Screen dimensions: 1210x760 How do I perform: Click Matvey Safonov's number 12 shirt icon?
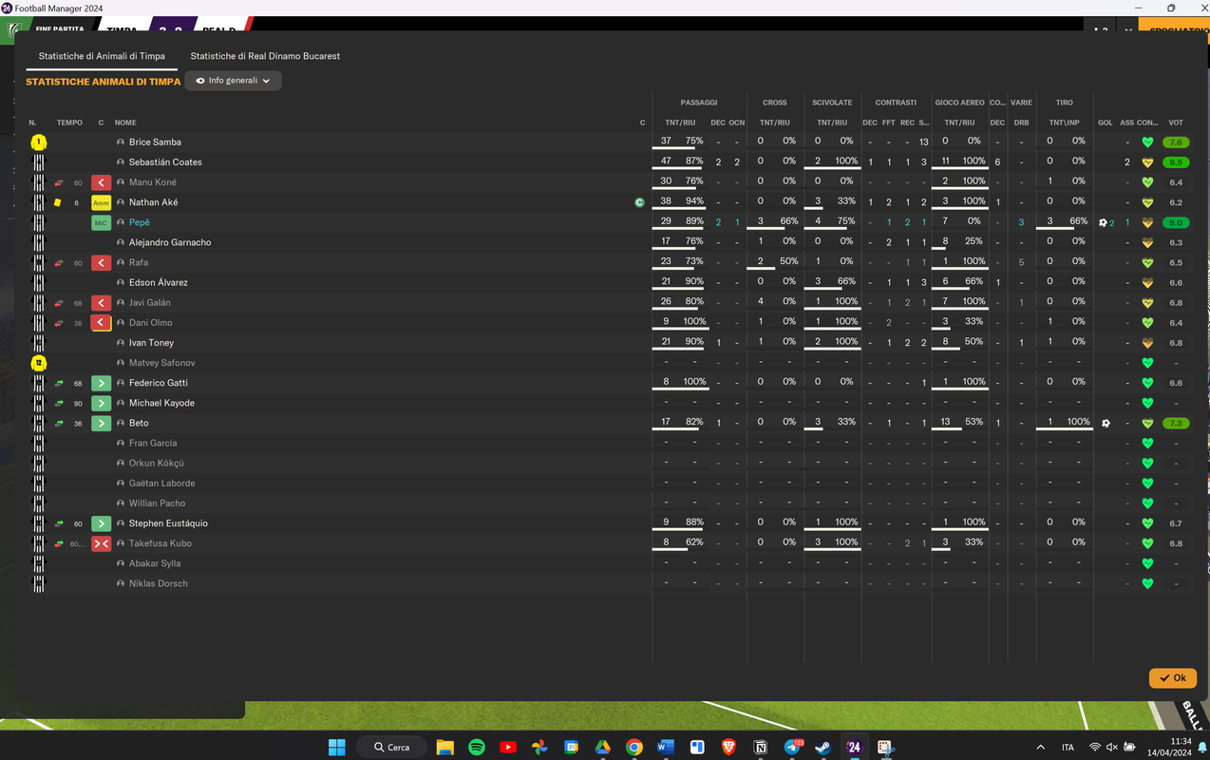(x=38, y=363)
